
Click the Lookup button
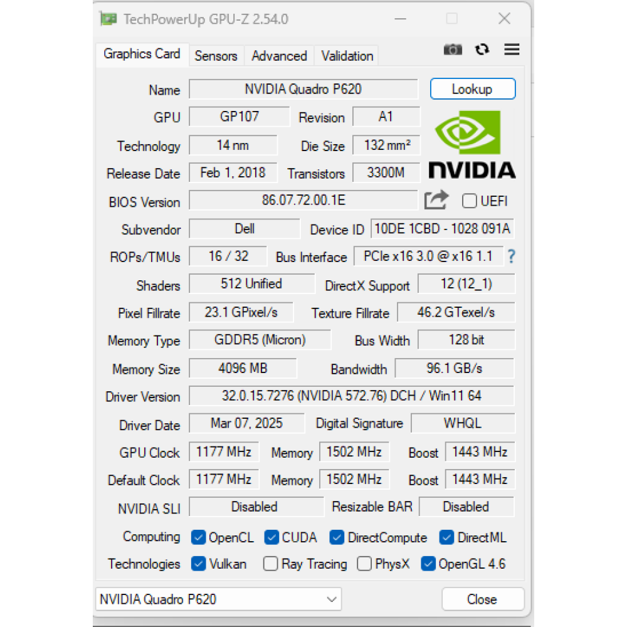pos(472,88)
